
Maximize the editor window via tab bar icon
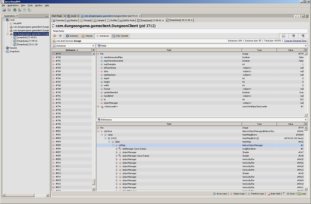tap(306, 16)
